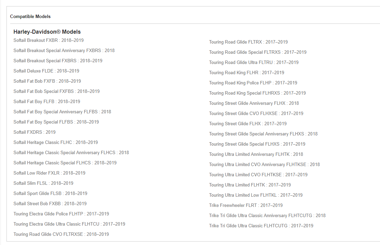Screen dimensions: 380x245
Task: Click Softail Low Rider FXLR entry
Action: (49, 173)
